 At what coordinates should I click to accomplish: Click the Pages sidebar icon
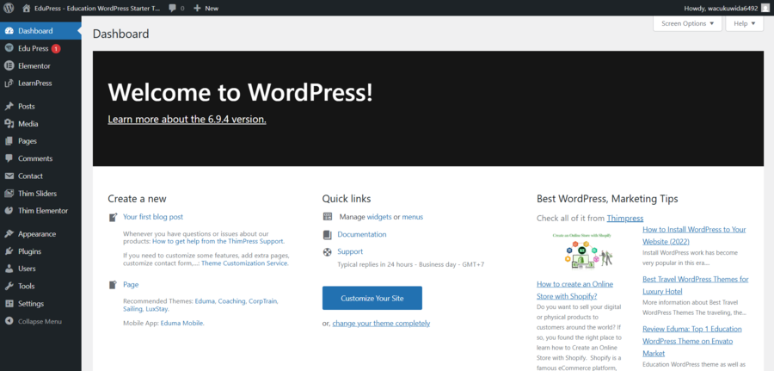(x=9, y=141)
